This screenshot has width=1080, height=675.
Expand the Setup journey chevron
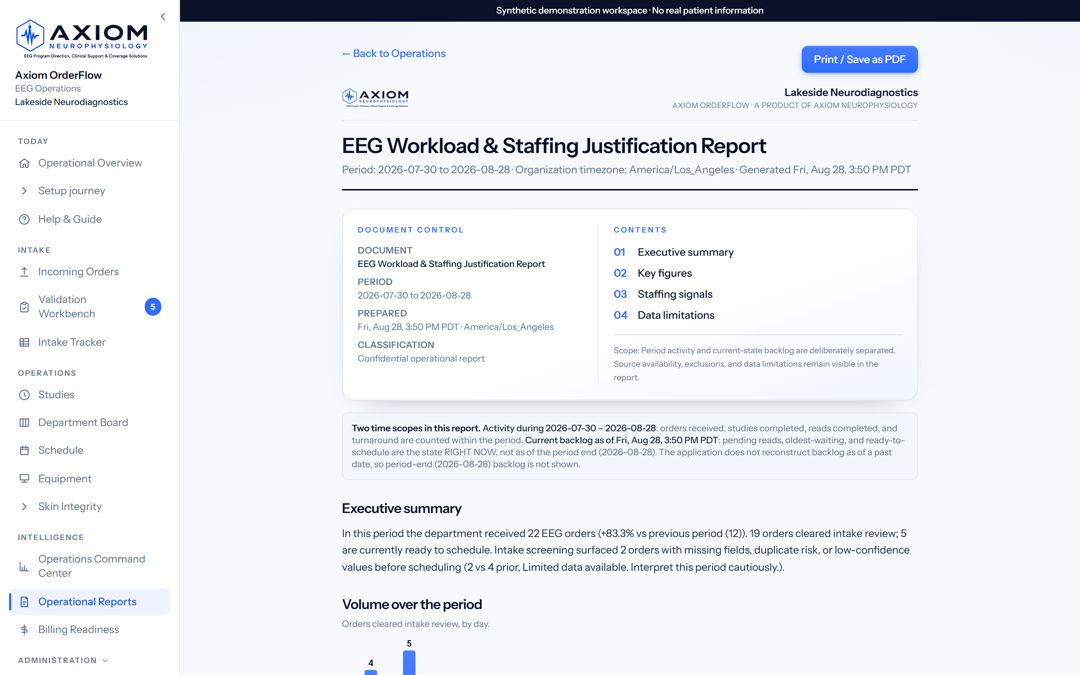(24, 191)
